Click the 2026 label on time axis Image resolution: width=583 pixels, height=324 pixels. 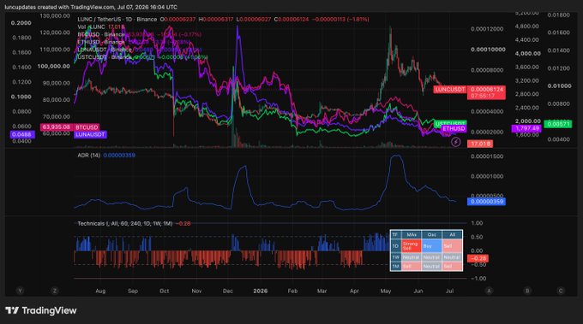(261, 291)
